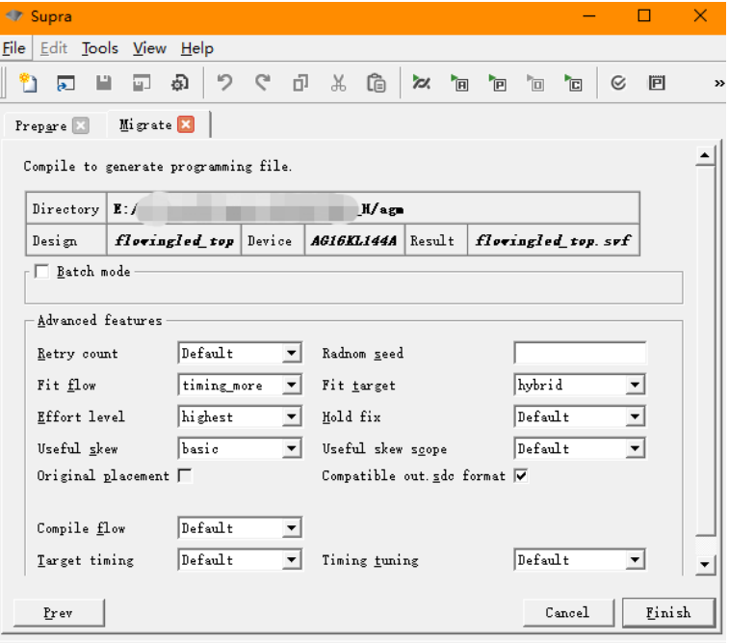The image size is (729, 643).
Task: Click the Directory path field
Action: [373, 209]
